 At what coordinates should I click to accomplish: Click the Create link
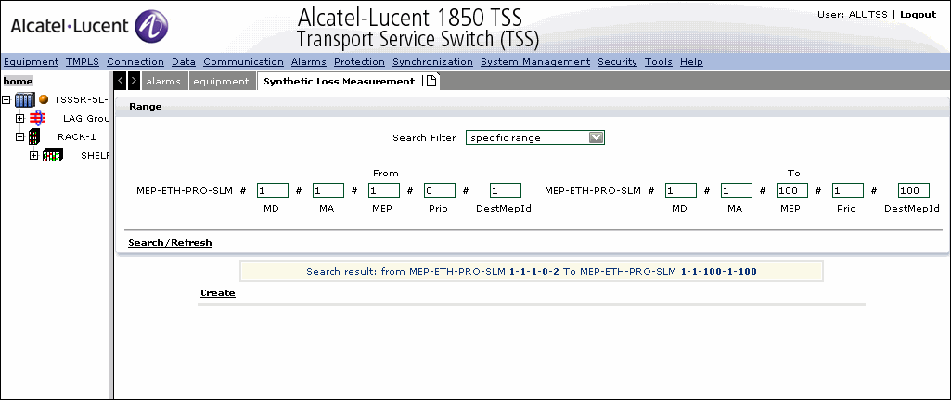point(218,293)
